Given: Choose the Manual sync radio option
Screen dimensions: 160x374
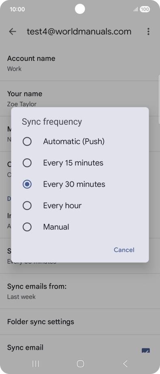Looking at the screenshot, I should [27, 227].
